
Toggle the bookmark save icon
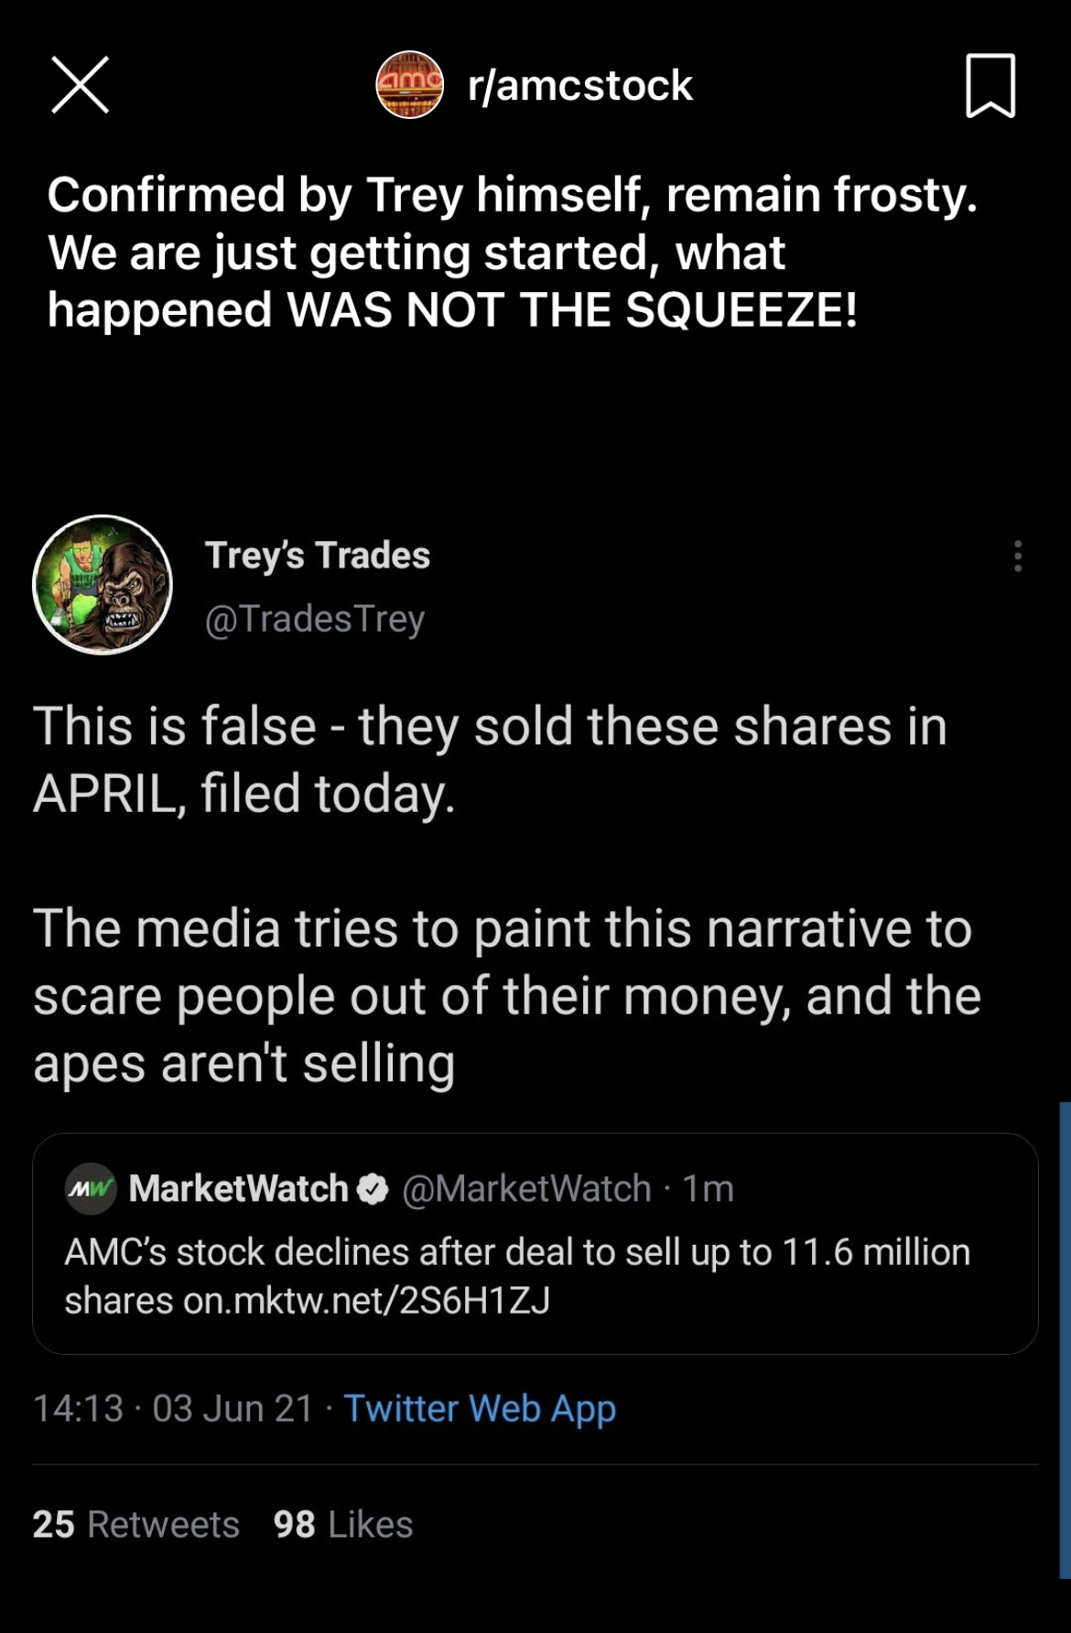pos(990,86)
